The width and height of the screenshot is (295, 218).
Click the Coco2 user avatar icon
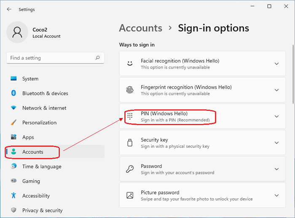17,32
